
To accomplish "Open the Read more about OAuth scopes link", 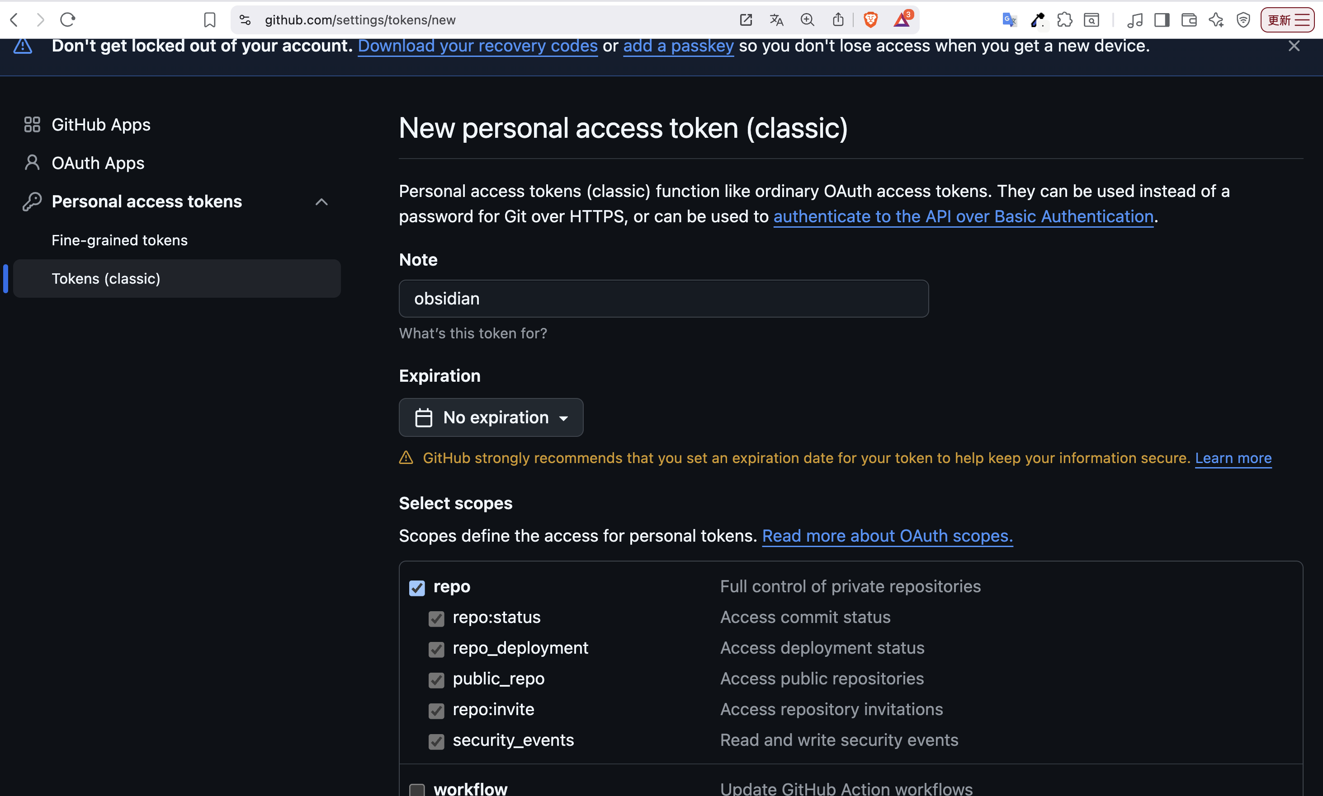I will (x=887, y=536).
